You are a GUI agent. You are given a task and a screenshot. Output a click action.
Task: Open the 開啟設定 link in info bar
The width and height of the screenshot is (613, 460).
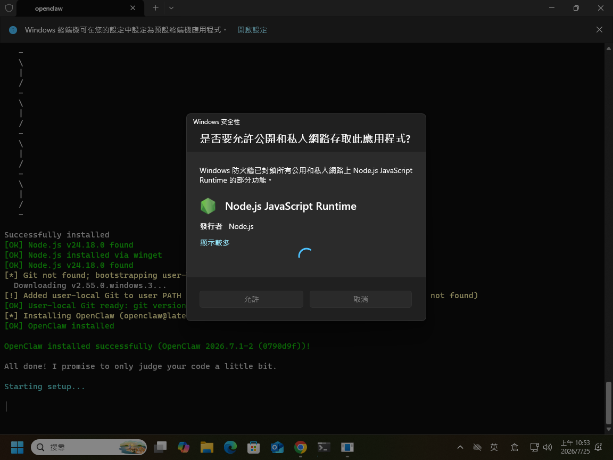click(x=252, y=30)
